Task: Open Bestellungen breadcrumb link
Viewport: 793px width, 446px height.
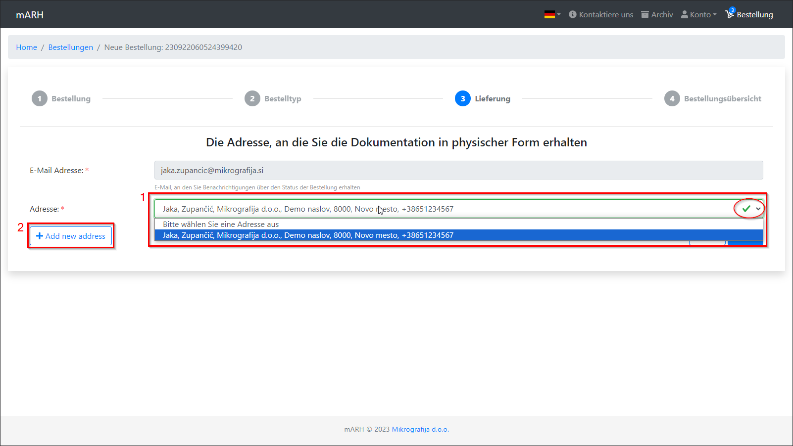Action: [70, 47]
